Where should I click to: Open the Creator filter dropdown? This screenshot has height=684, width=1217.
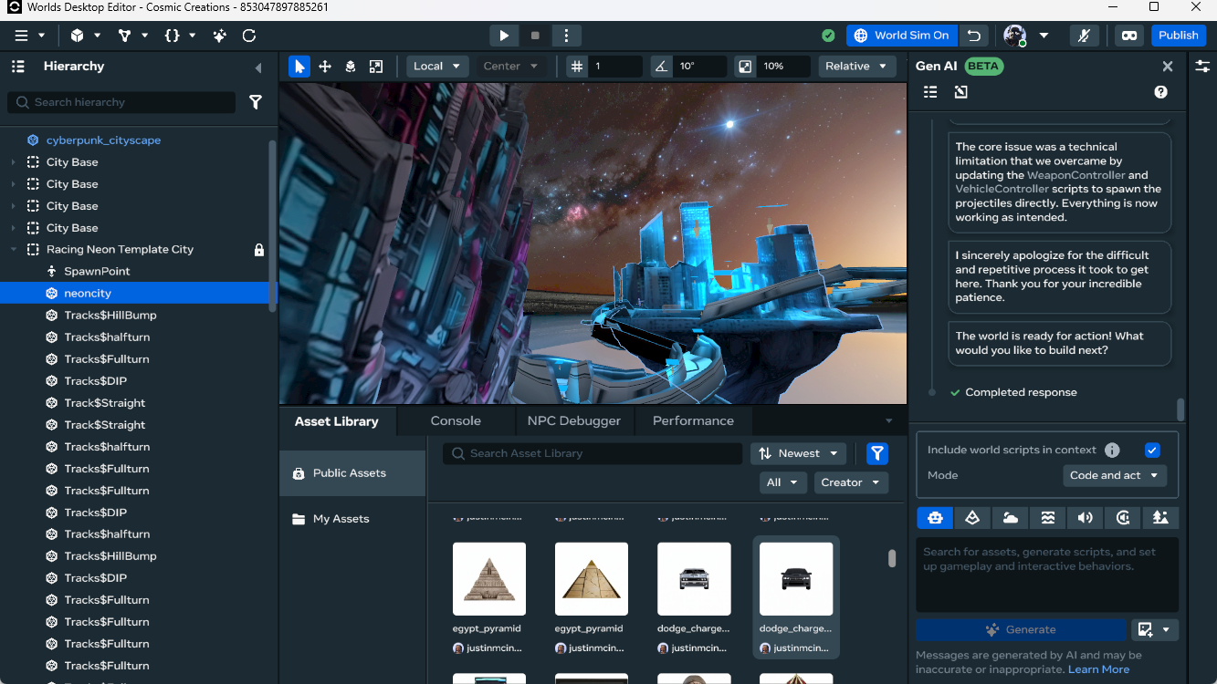851,482
